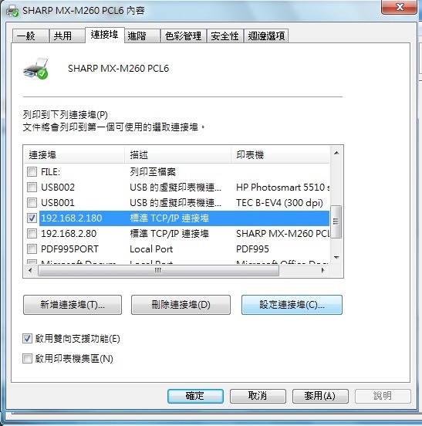Screen dimensions: 422x426
Task: Click the small printer icon in title bar
Action: (x=12, y=11)
